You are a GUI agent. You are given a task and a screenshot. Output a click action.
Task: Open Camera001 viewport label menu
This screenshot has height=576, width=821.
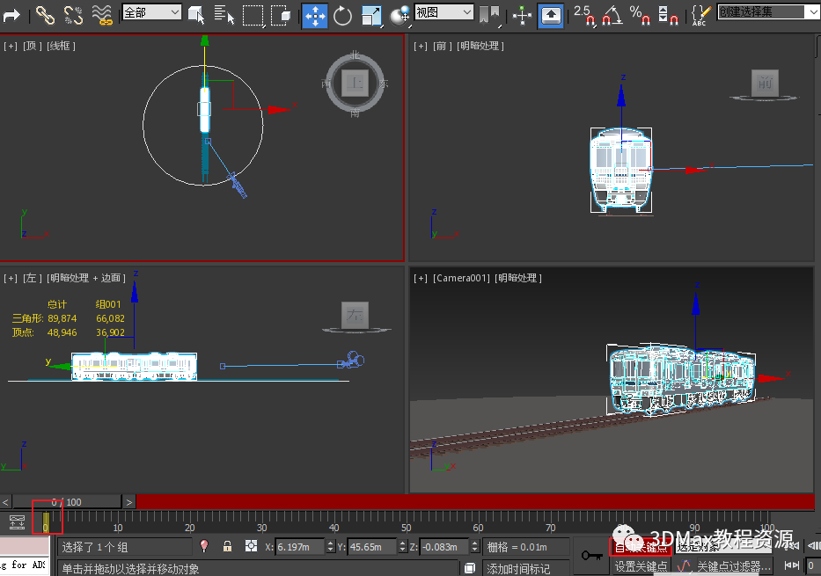point(462,278)
